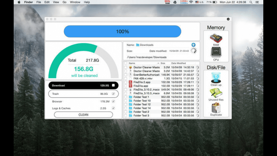Click the FileZilla 2.app file icon

pyautogui.click(x=130, y=82)
